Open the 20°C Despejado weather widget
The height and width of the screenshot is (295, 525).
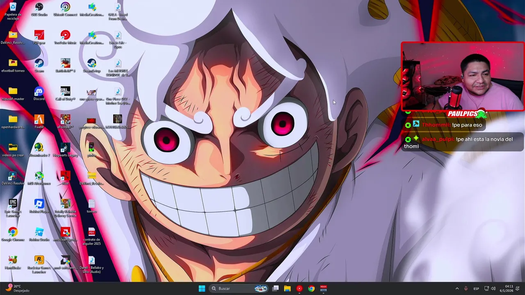point(17,288)
